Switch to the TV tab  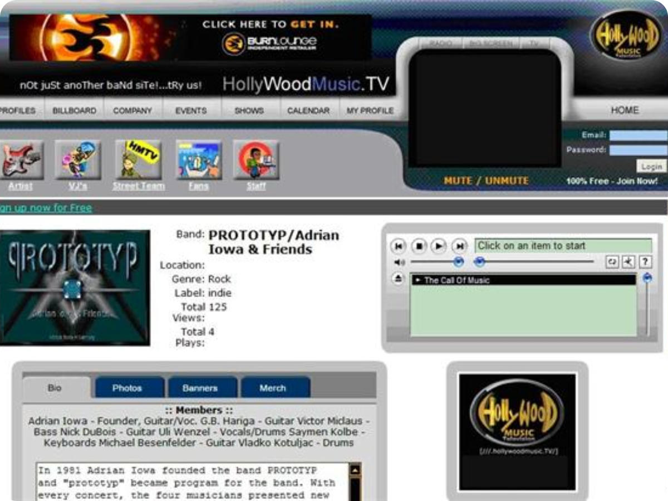(534, 43)
